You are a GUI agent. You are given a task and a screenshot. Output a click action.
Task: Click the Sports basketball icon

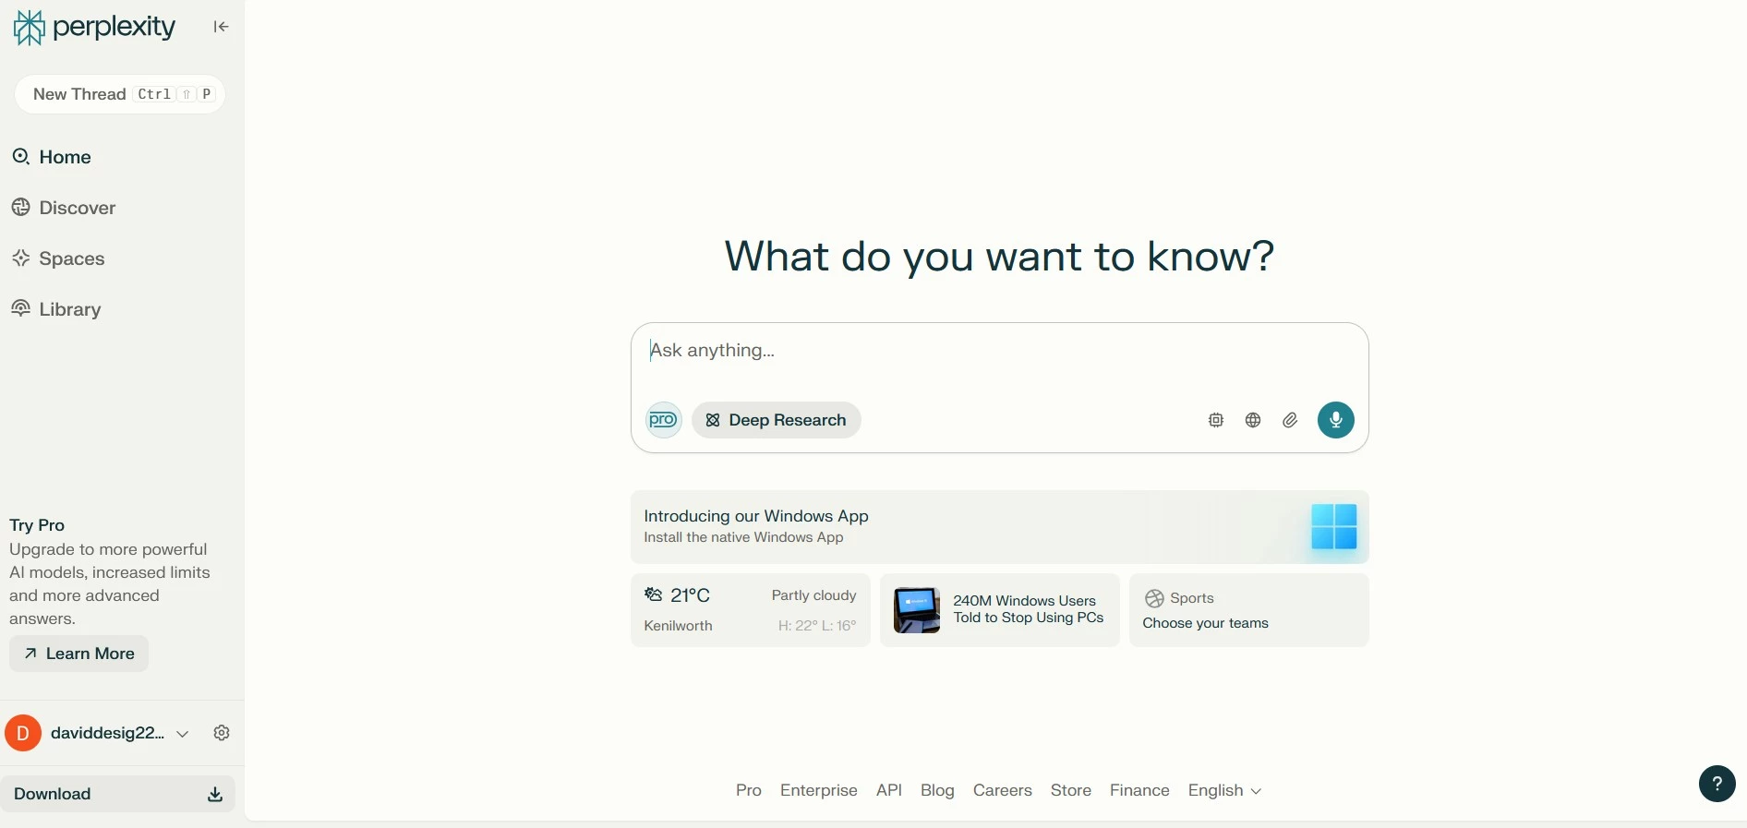(1154, 598)
